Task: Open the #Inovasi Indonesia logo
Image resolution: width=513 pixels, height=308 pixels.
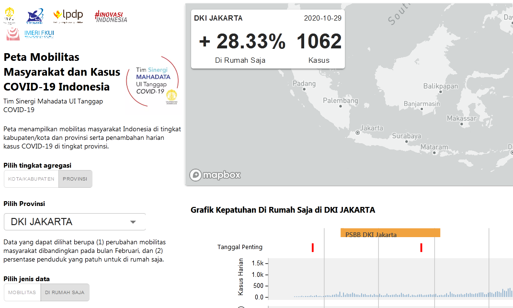Action: [110, 16]
